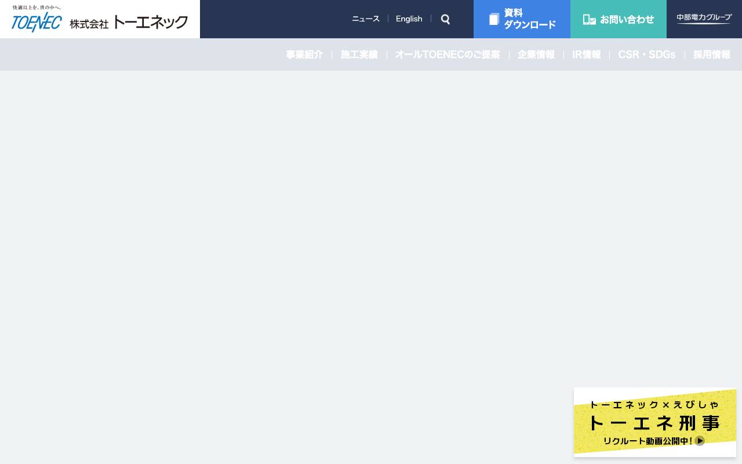Screen dimensions: 742x464
Task: Open the 施工実績 section
Action: point(359,55)
